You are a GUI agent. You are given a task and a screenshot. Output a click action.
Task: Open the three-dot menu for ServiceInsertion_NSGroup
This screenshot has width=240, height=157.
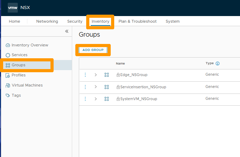pyautogui.click(x=85, y=87)
